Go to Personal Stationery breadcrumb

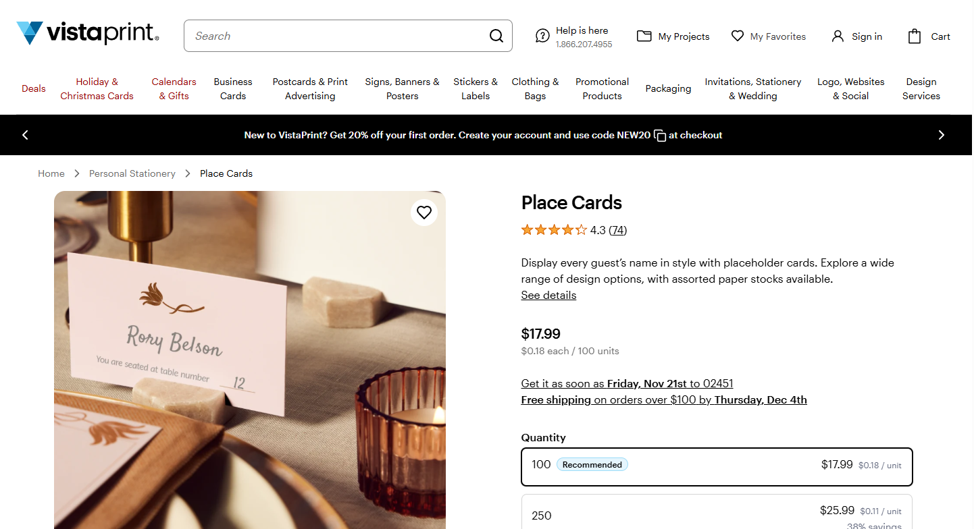click(x=132, y=173)
